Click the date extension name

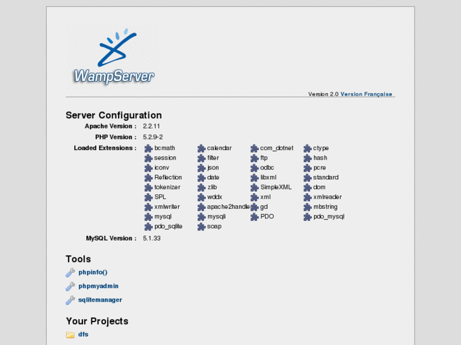click(x=213, y=177)
